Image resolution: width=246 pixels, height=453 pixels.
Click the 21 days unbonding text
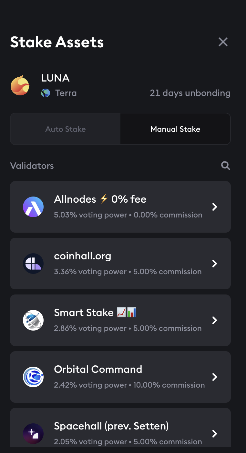190,93
